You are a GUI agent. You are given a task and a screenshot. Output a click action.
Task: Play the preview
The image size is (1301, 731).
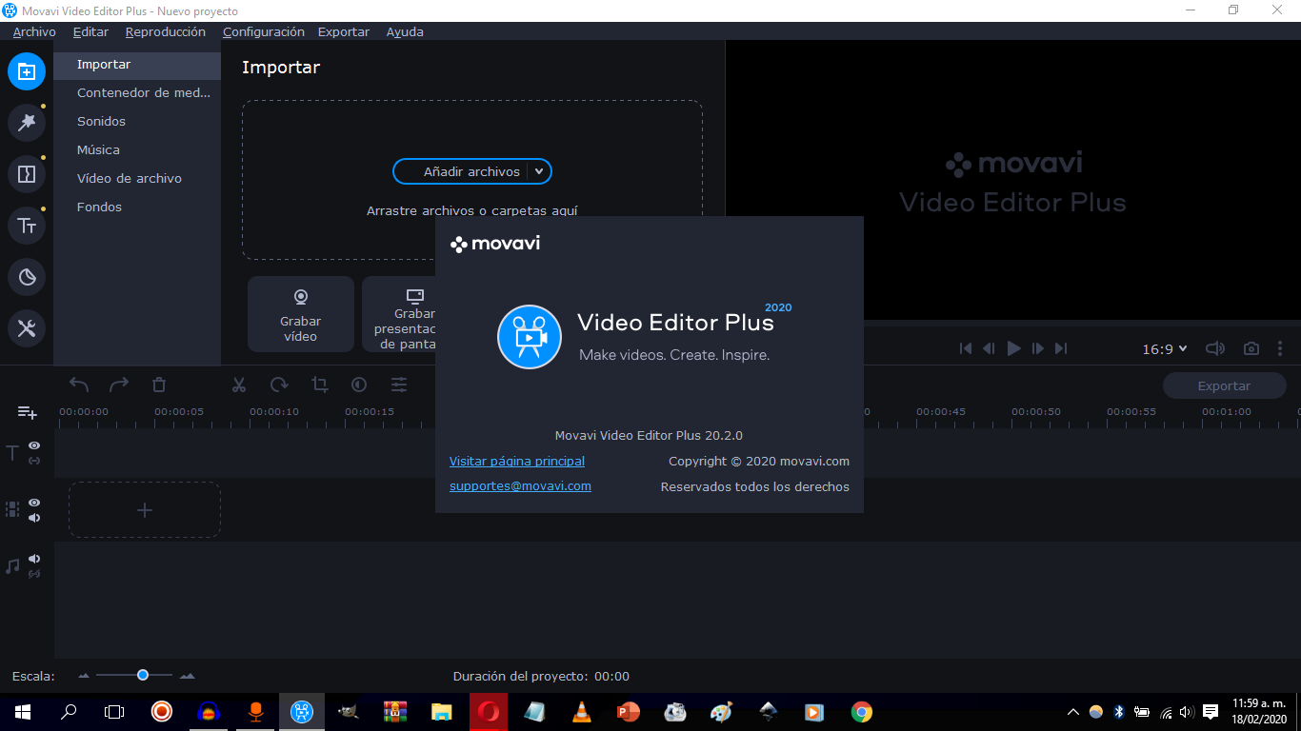[x=1013, y=348]
